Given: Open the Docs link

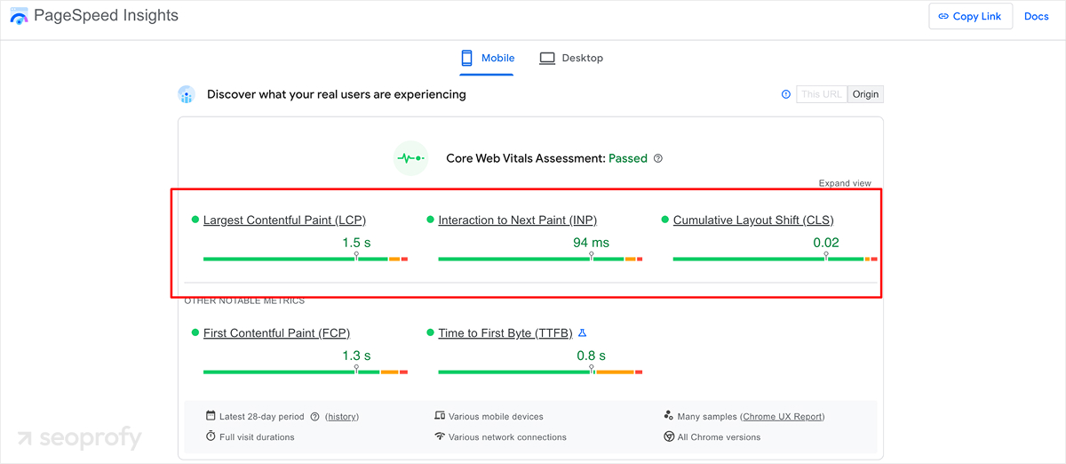Looking at the screenshot, I should (x=1037, y=16).
